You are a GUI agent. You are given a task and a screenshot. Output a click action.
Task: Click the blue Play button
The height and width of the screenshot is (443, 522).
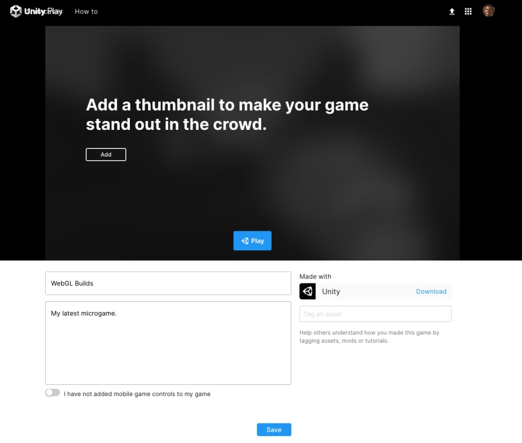(x=252, y=241)
